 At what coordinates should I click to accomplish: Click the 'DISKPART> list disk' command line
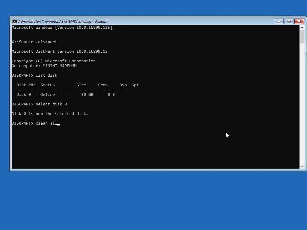click(x=34, y=75)
